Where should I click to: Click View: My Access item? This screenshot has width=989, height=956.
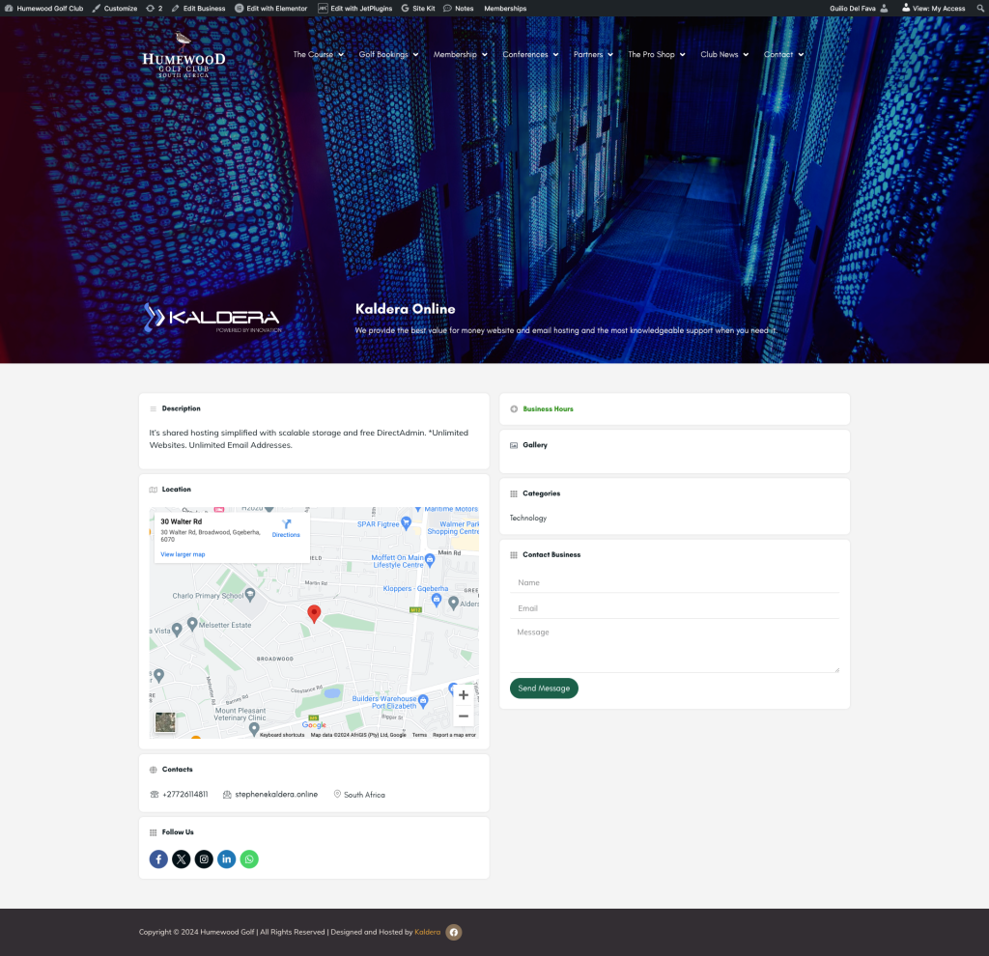(x=934, y=8)
